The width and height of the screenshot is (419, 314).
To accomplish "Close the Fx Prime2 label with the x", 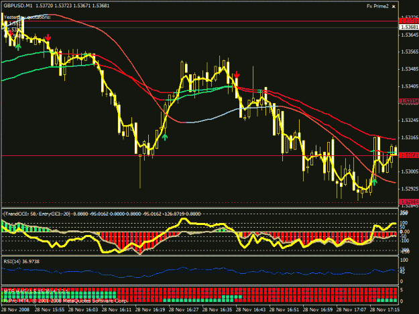I will 394,7.
